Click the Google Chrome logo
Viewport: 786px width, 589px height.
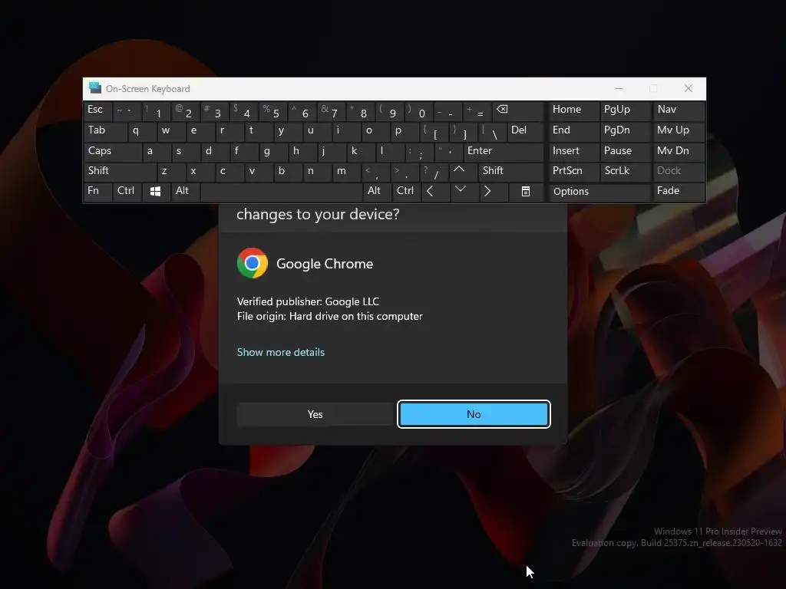click(x=252, y=263)
